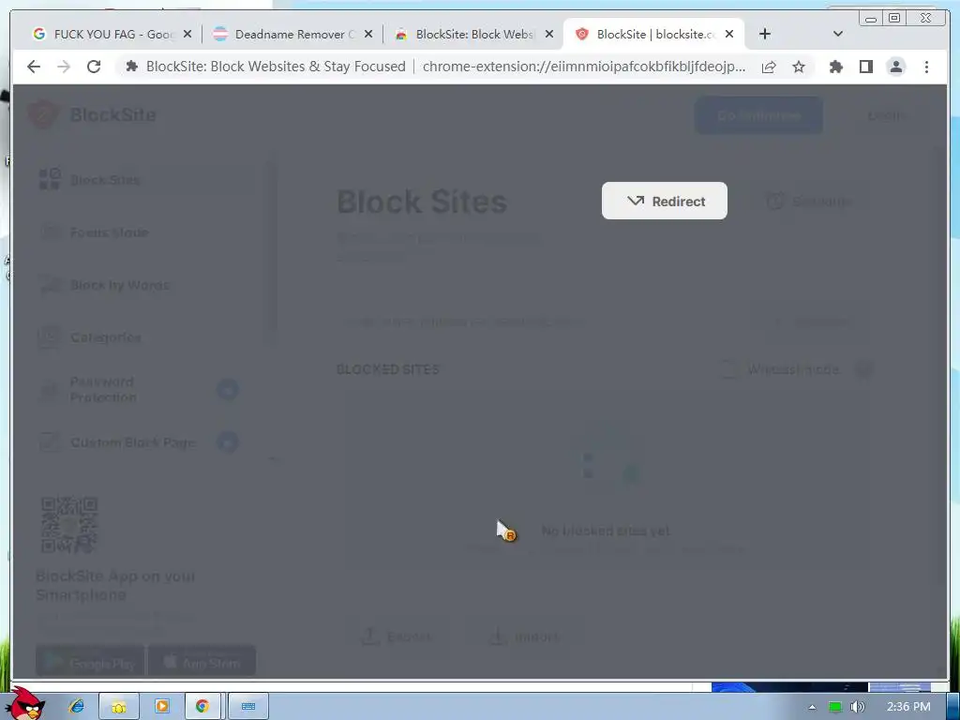Click the extension puzzle icon in address bar
The height and width of the screenshot is (720, 960).
tap(131, 67)
